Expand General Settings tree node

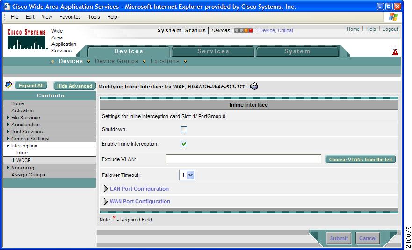(x=8, y=139)
